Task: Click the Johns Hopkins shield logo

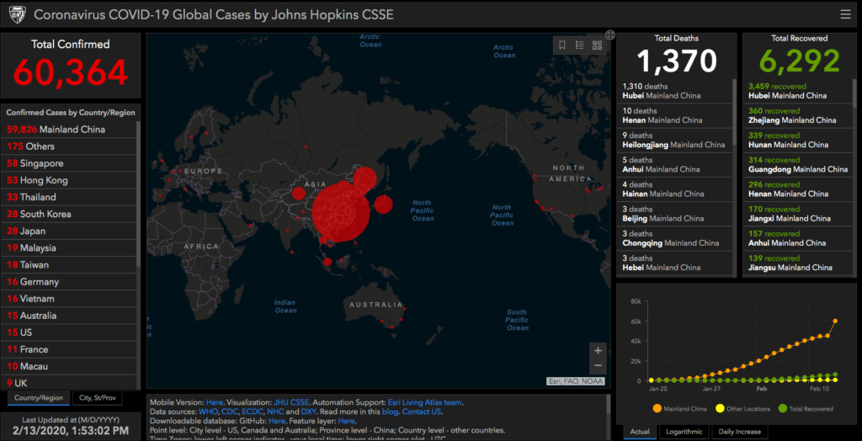Action: [16, 13]
